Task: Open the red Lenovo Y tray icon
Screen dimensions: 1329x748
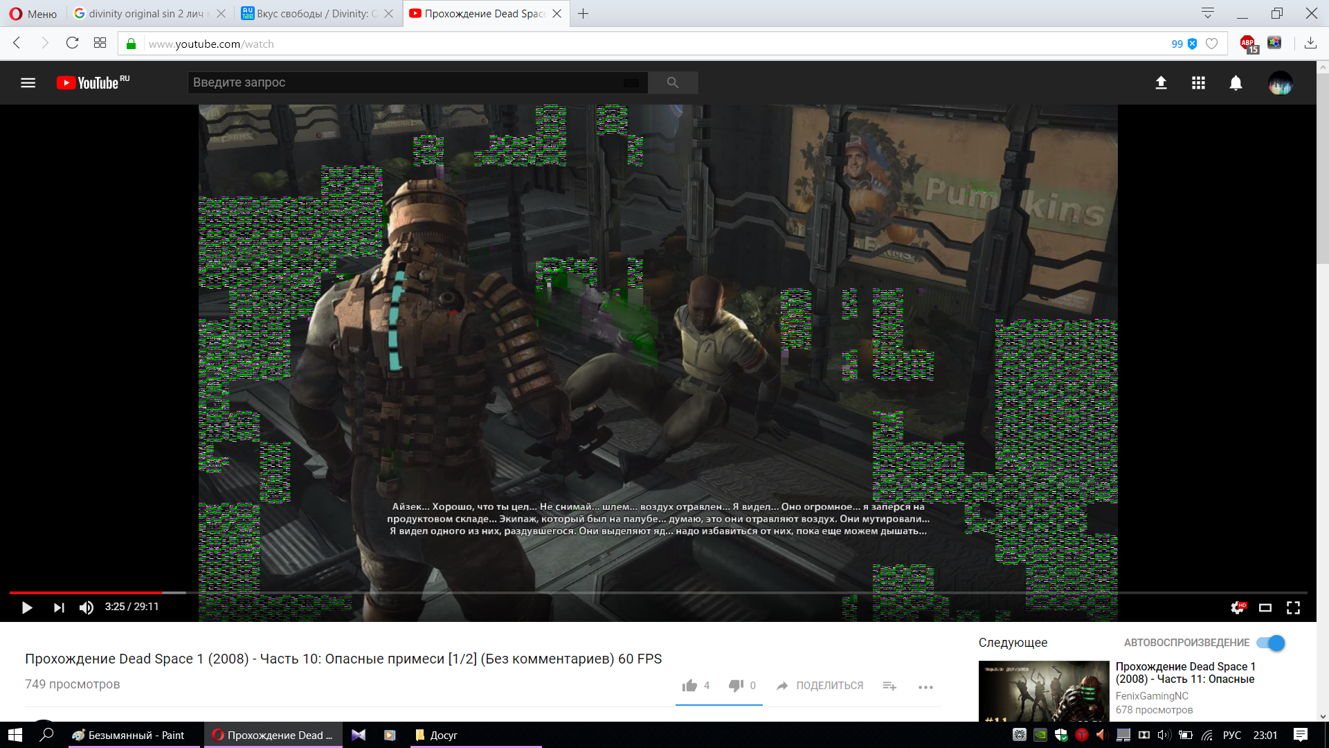Action: point(1082,735)
